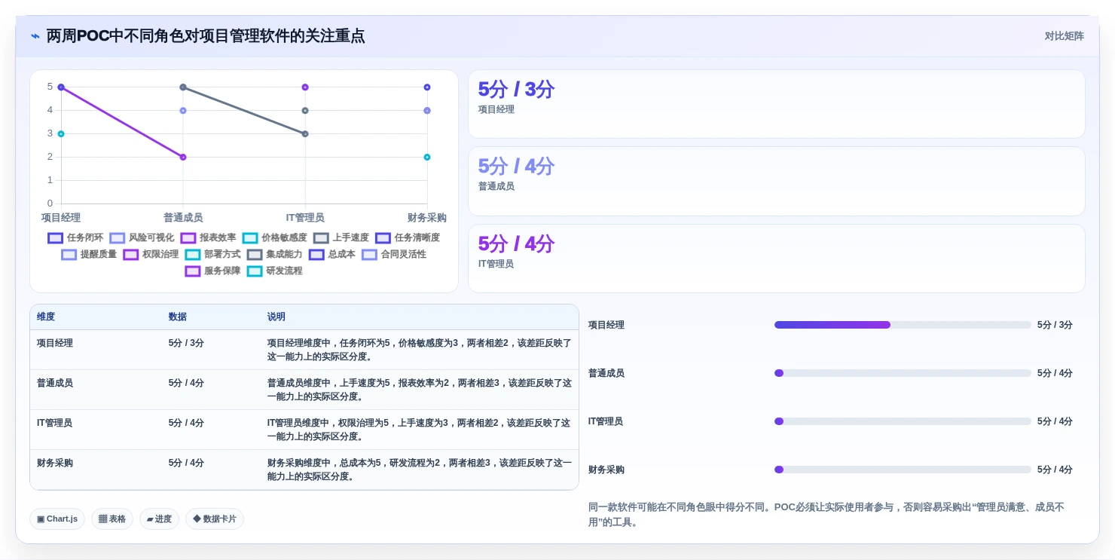Click the 财务采购 description mentioning 研发流程
This screenshot has height=560, width=1115.
coord(420,470)
